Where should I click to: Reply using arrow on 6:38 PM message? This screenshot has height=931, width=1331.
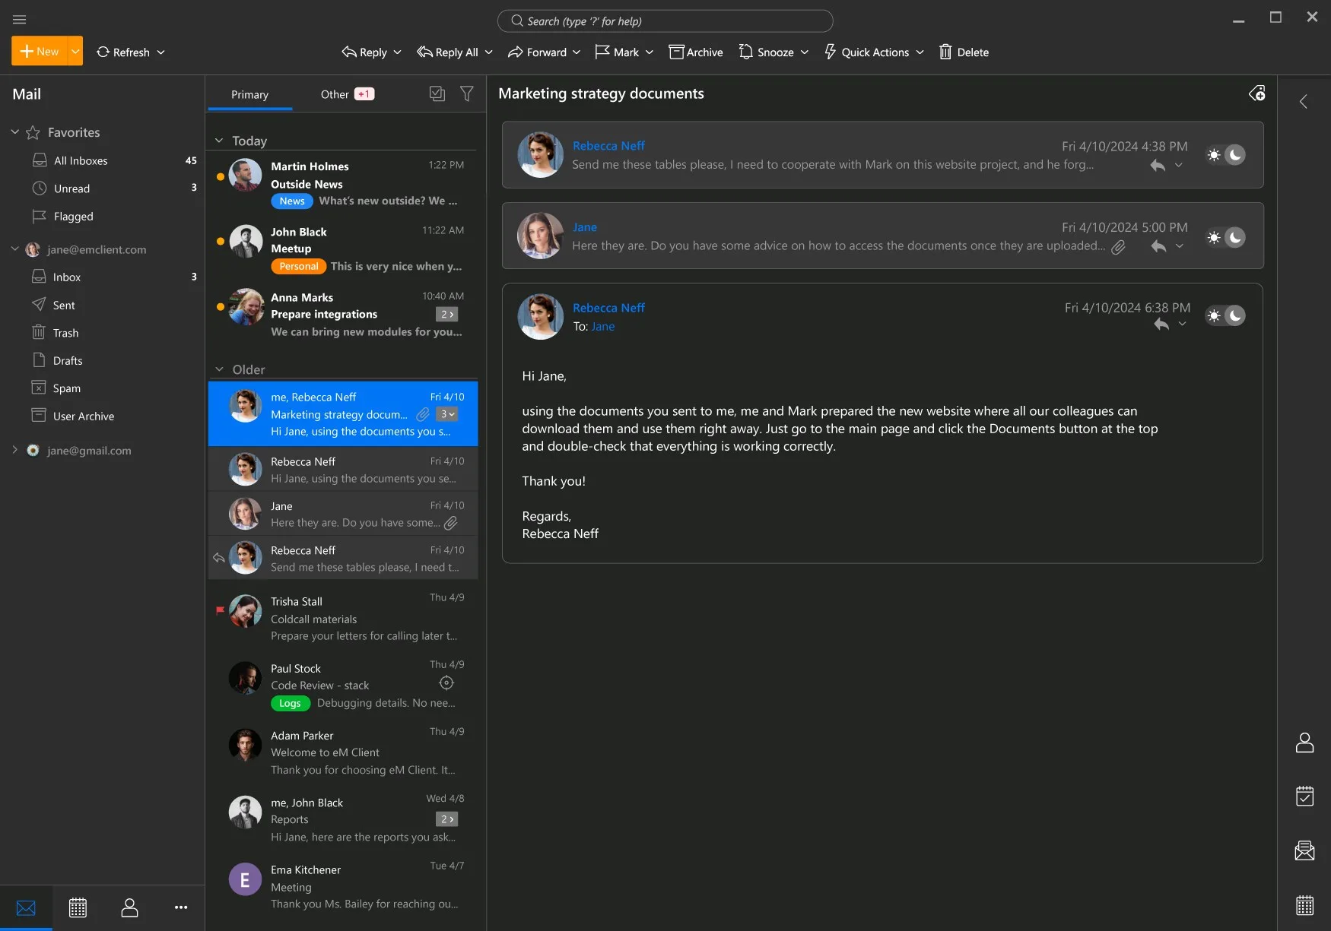coord(1161,325)
